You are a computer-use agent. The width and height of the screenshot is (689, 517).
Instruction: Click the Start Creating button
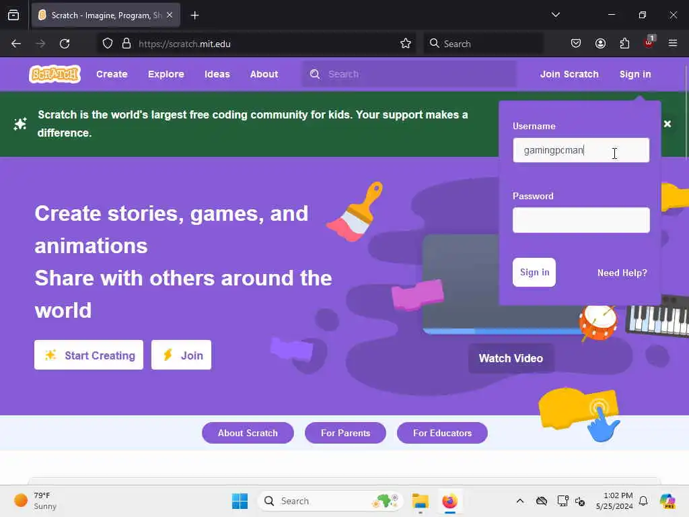pos(89,355)
